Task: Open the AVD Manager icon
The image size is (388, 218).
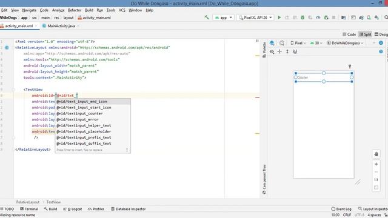Action: pos(369,18)
